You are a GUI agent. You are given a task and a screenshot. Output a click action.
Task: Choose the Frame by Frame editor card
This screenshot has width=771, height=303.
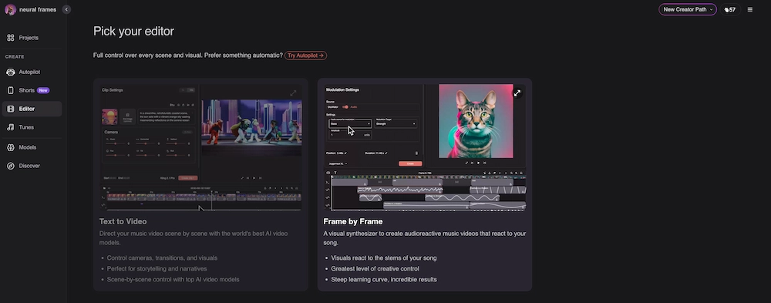pyautogui.click(x=425, y=184)
